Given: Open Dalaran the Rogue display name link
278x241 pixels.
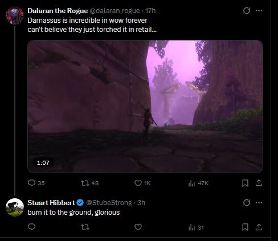Looking at the screenshot, I should pos(58,11).
